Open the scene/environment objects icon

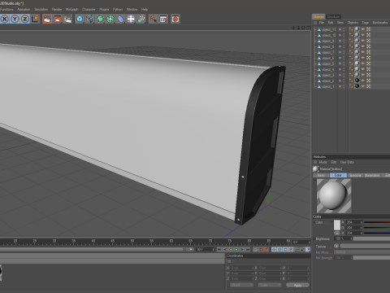pos(131,19)
